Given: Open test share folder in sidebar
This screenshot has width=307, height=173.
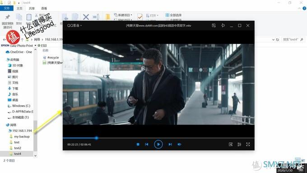Looking at the screenshot, I should pos(15,142).
